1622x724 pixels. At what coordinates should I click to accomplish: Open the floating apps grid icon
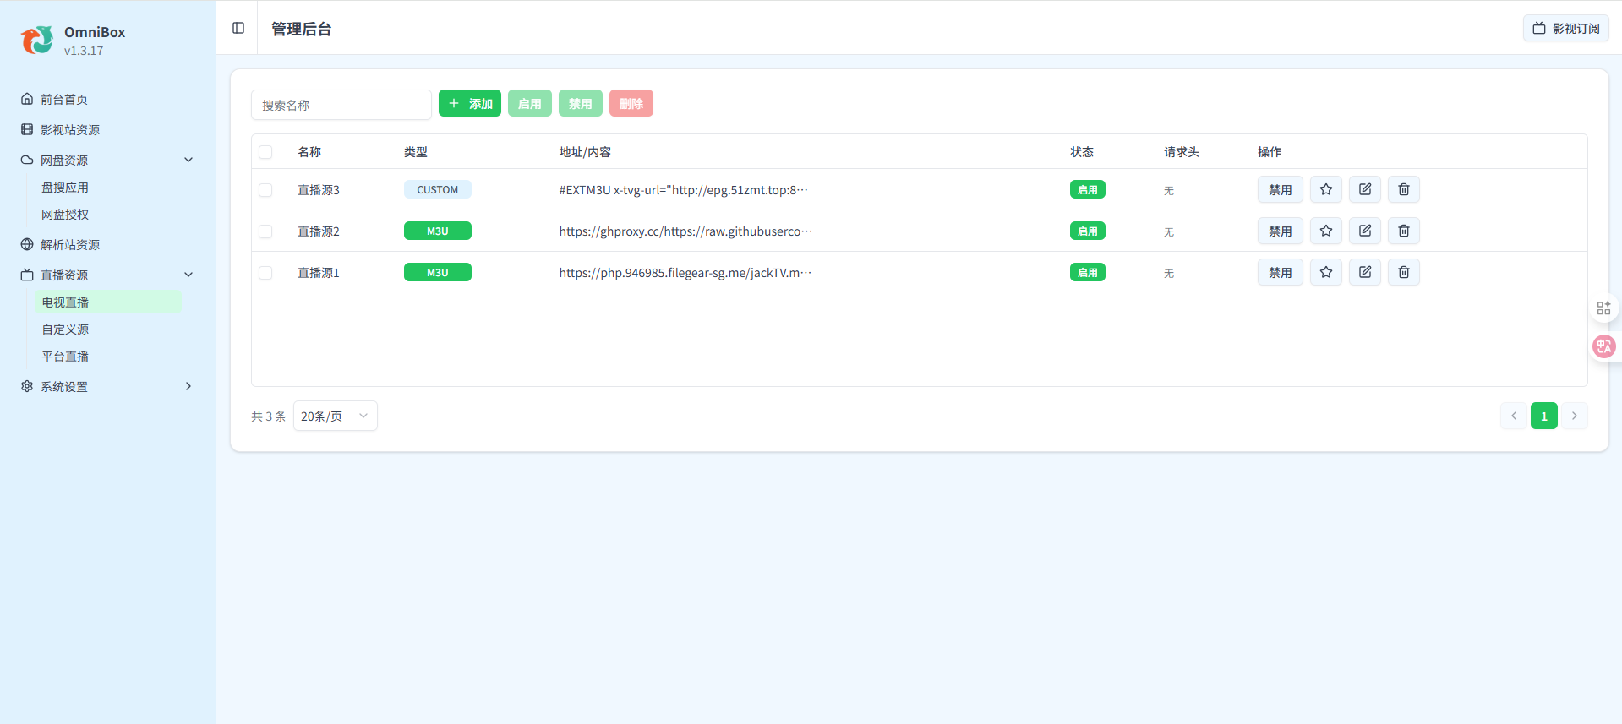[1603, 308]
